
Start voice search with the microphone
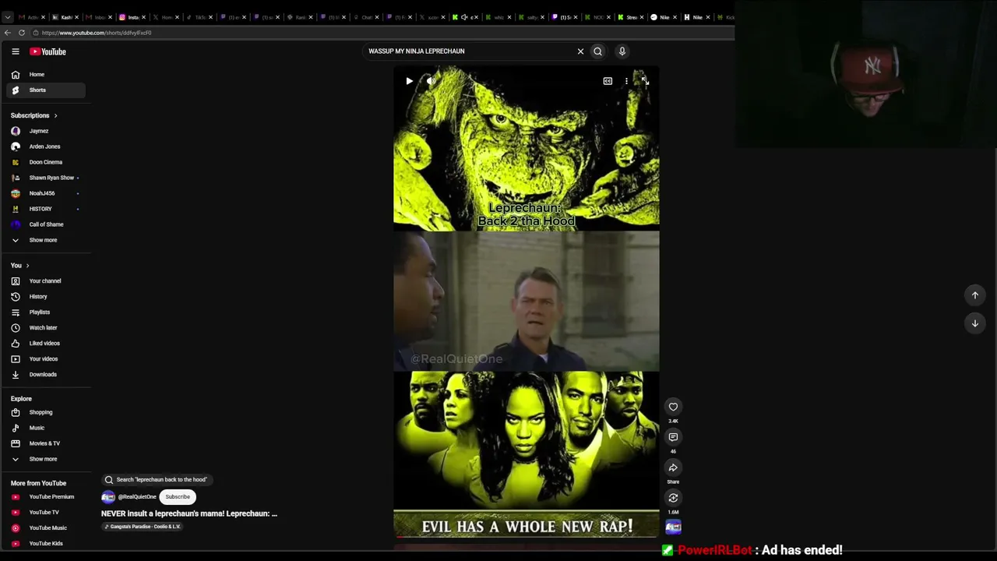pyautogui.click(x=622, y=51)
